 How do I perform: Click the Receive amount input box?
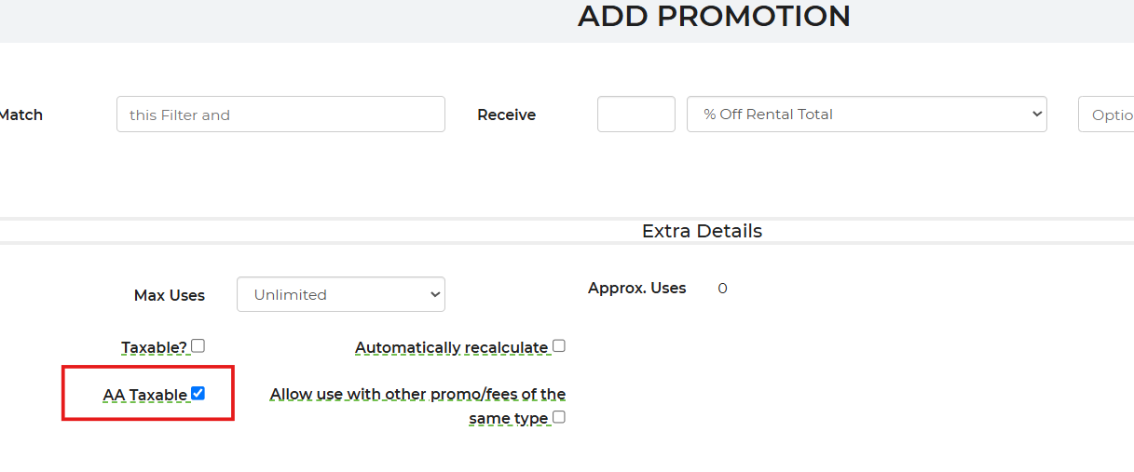point(636,114)
